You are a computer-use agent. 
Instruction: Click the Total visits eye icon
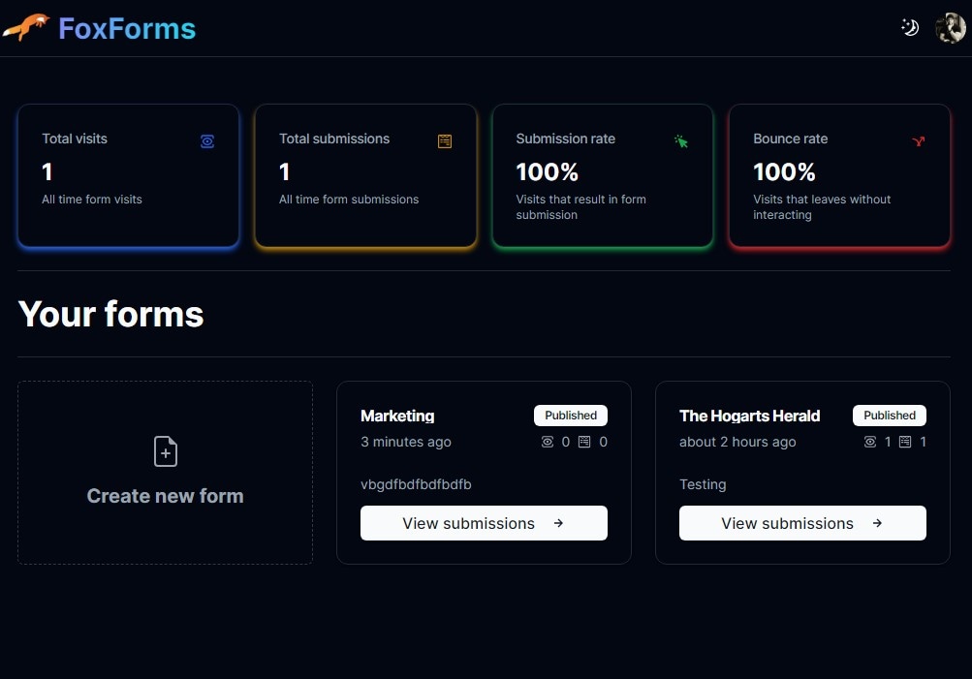click(x=207, y=141)
